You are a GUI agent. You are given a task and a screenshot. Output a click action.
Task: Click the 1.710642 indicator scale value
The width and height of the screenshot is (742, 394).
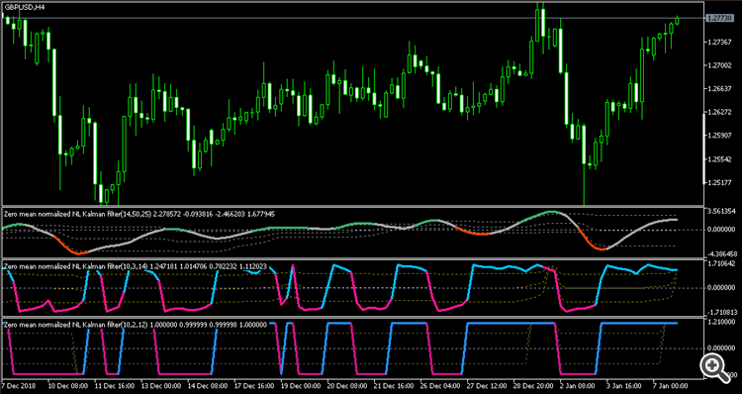(721, 262)
